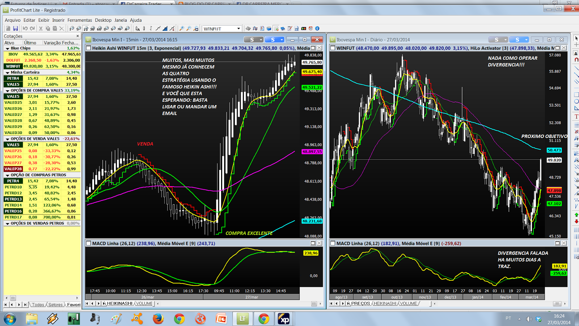Click the zoom in magnifier icon
The height and width of the screenshot is (326, 579).
tap(182, 28)
